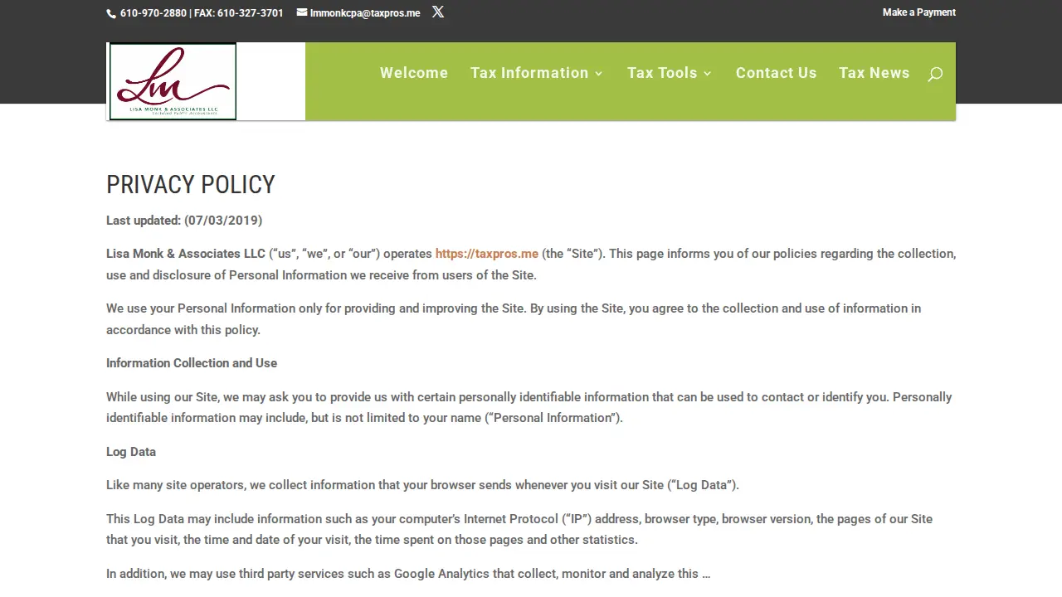Open the Tax News page
Image resolution: width=1062 pixels, height=597 pixels.
874,73
